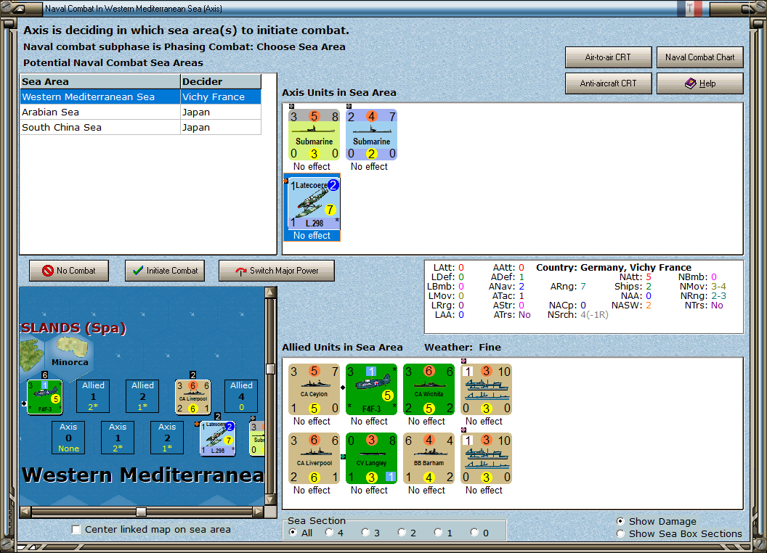
Task: Click the map vertical scrollbar down arrow
Action: coord(270,500)
